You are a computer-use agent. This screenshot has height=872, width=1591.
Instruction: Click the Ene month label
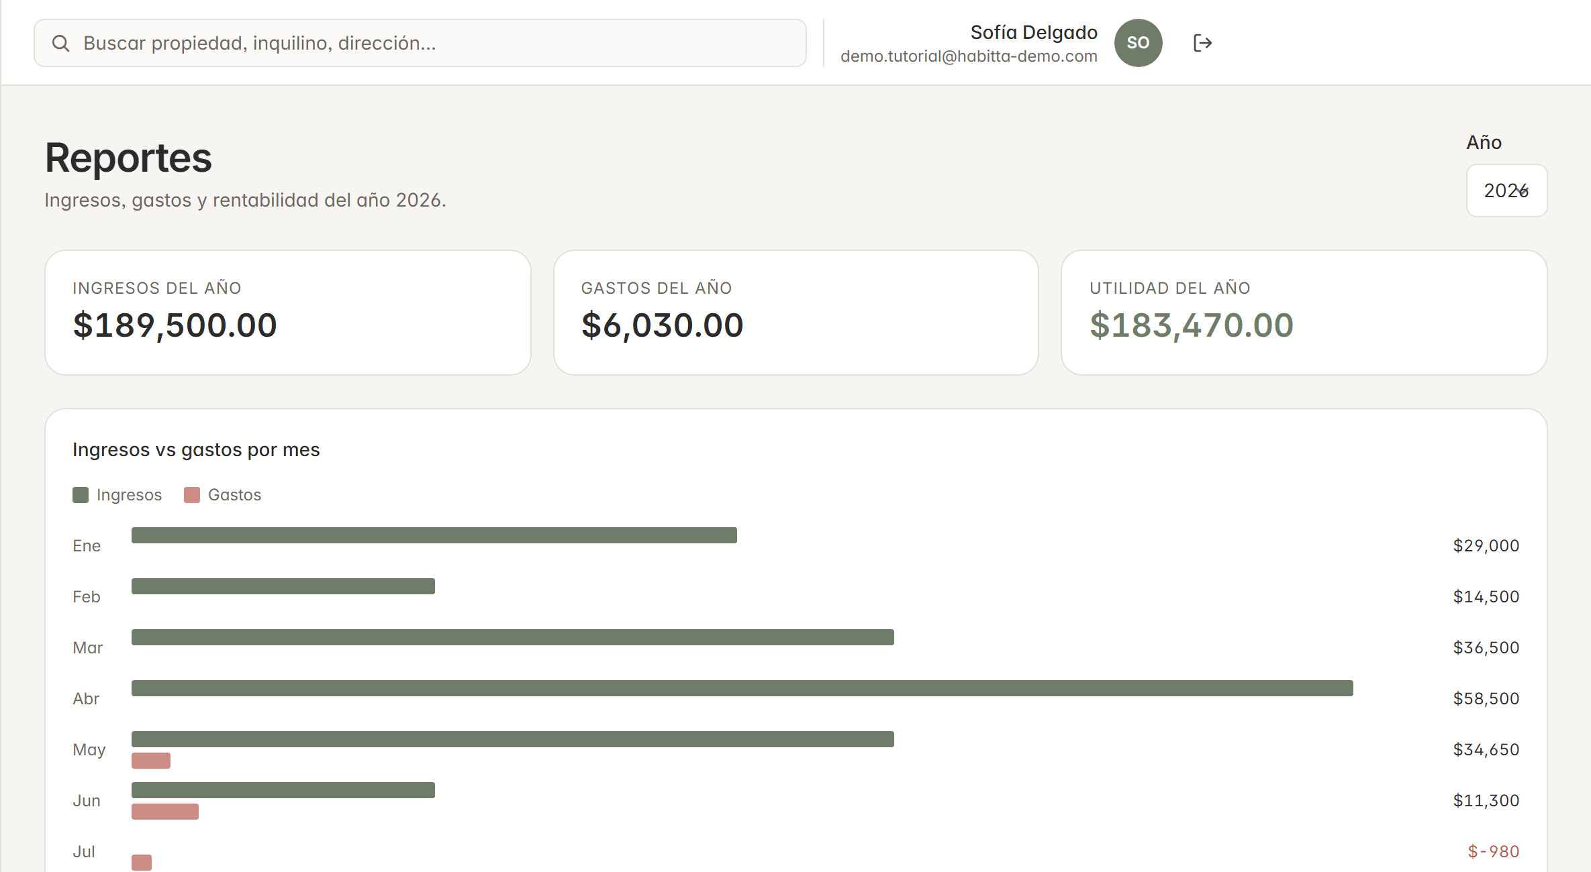tap(87, 546)
